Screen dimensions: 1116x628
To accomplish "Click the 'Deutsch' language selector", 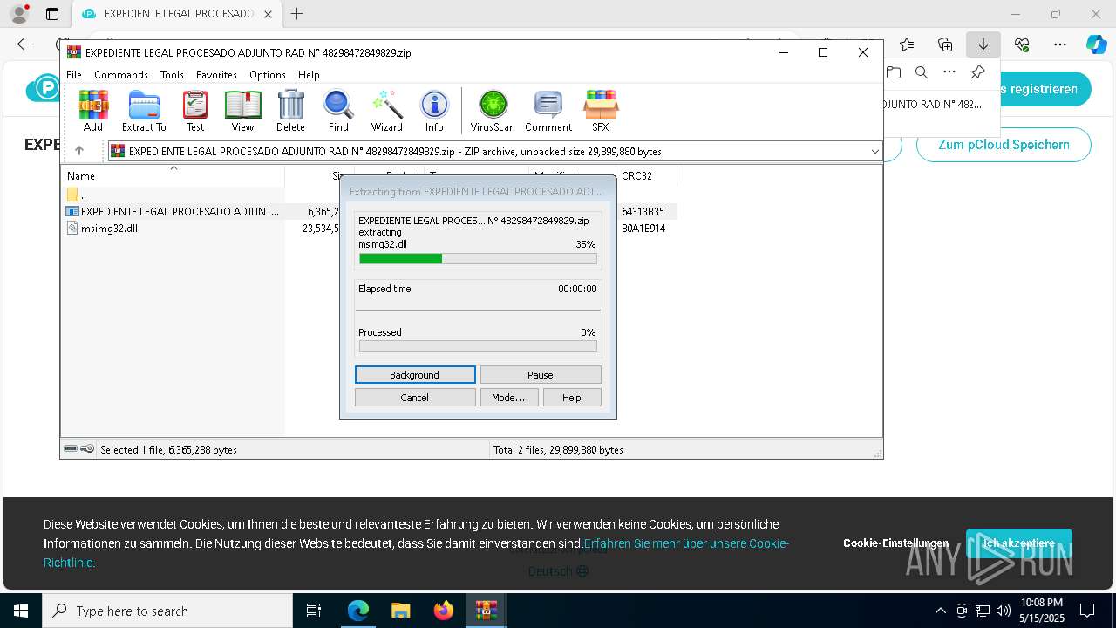I will [x=558, y=571].
